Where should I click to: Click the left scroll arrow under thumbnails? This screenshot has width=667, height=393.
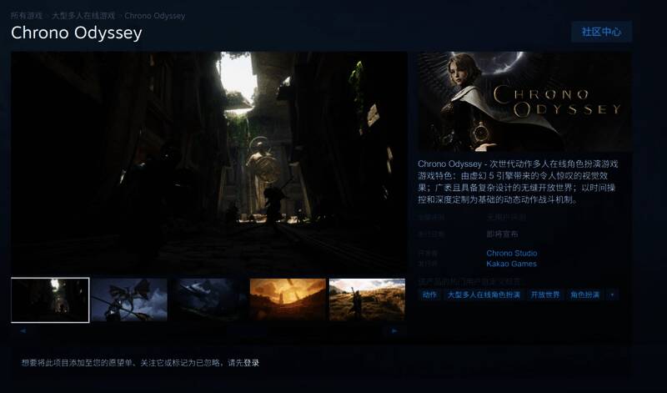(x=23, y=331)
